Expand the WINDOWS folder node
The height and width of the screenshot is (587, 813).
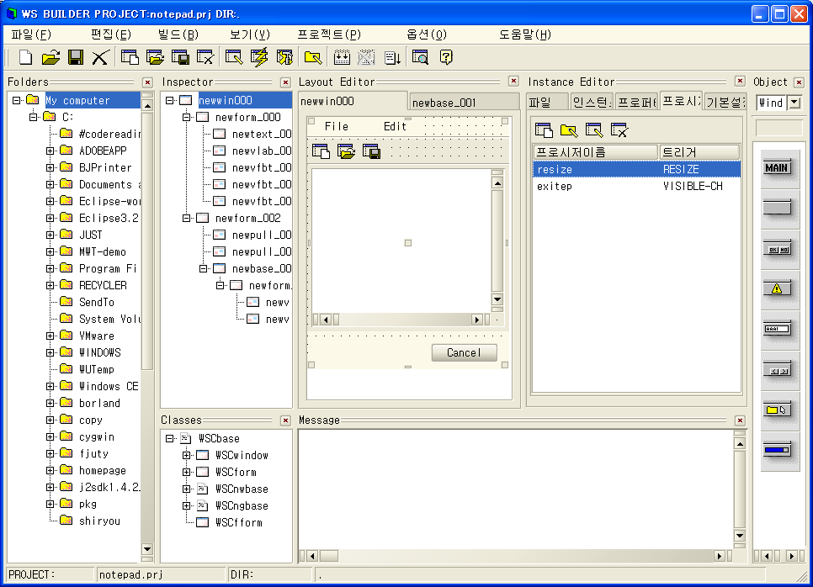coord(50,353)
